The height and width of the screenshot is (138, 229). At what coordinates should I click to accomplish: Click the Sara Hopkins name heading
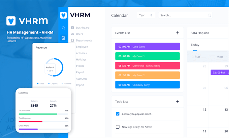(x=200, y=33)
